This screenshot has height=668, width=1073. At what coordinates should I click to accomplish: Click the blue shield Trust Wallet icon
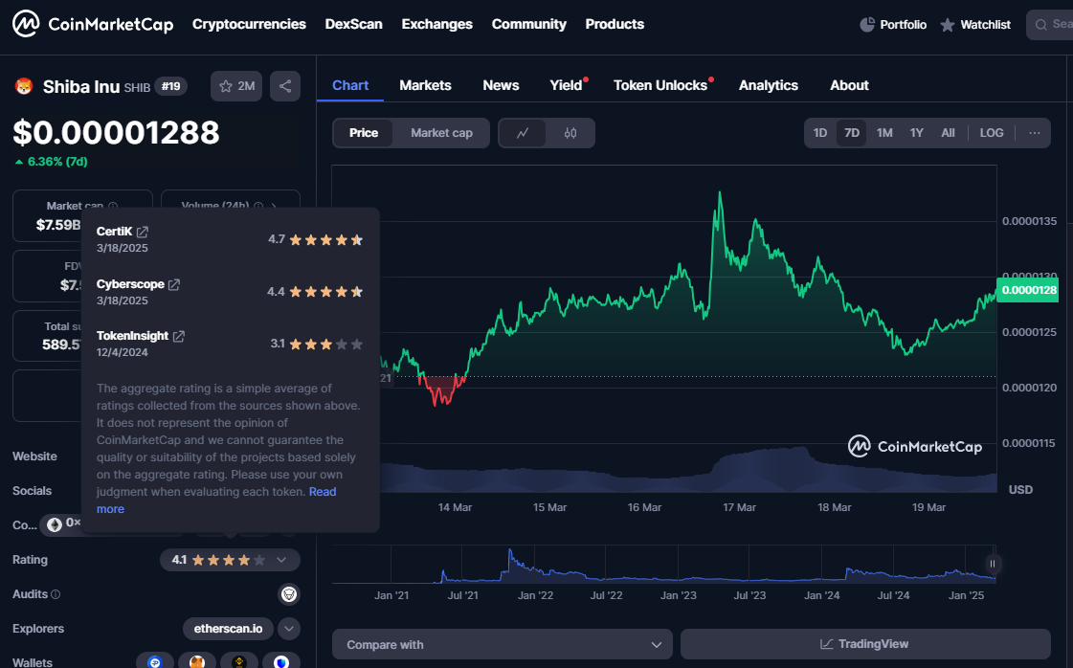click(x=281, y=661)
